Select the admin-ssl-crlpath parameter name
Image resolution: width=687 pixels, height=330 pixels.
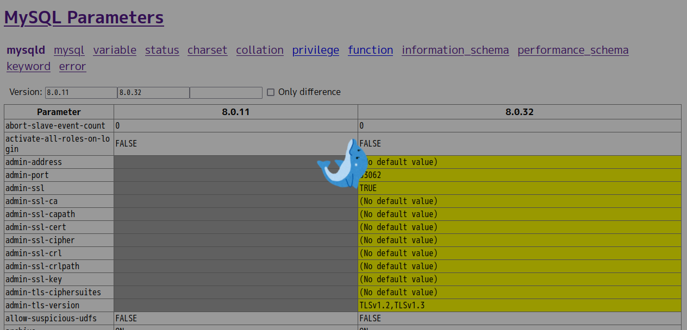coord(42,266)
